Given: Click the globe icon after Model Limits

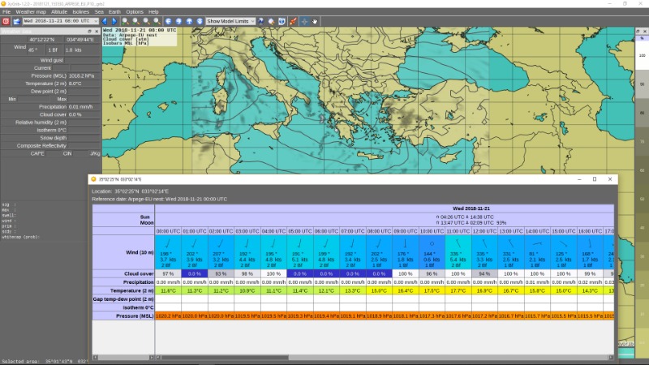Looking at the screenshot, I should (260, 21).
